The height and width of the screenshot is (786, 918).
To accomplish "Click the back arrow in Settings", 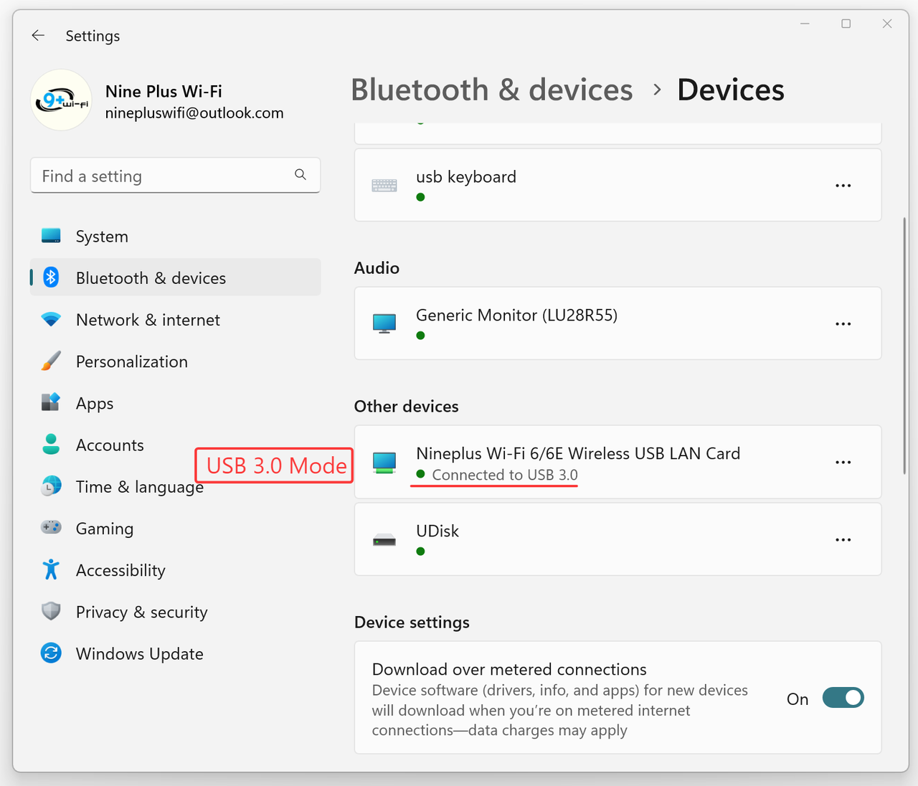I will pos(38,35).
